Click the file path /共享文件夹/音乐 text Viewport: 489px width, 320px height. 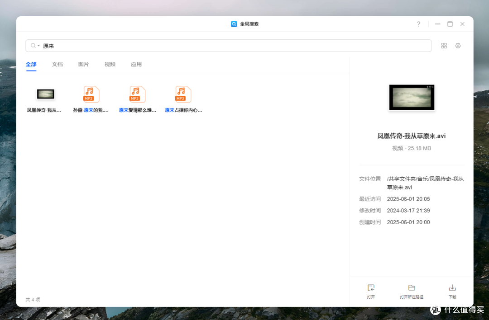click(x=425, y=183)
